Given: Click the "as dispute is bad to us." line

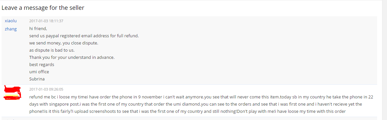Looking at the screenshot, I should click(x=52, y=50).
